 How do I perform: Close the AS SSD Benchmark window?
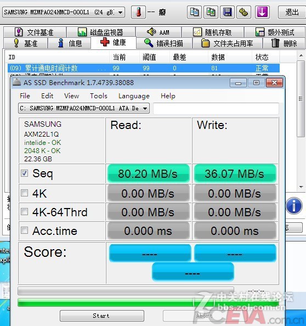tap(274, 83)
